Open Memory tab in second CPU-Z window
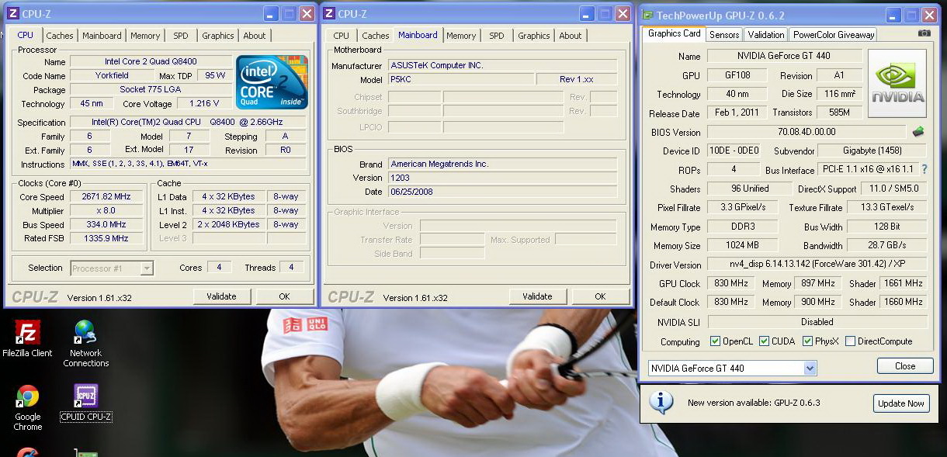Viewport: 947px width, 457px height. click(461, 36)
